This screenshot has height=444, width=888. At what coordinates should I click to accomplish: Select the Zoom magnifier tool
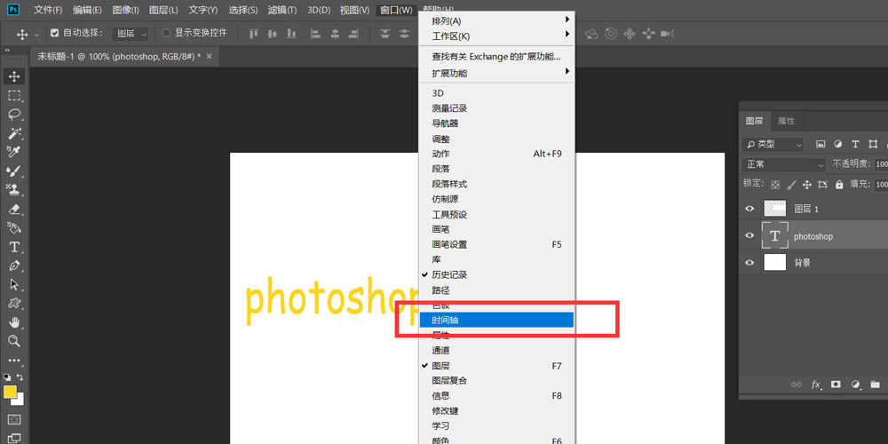[14, 341]
